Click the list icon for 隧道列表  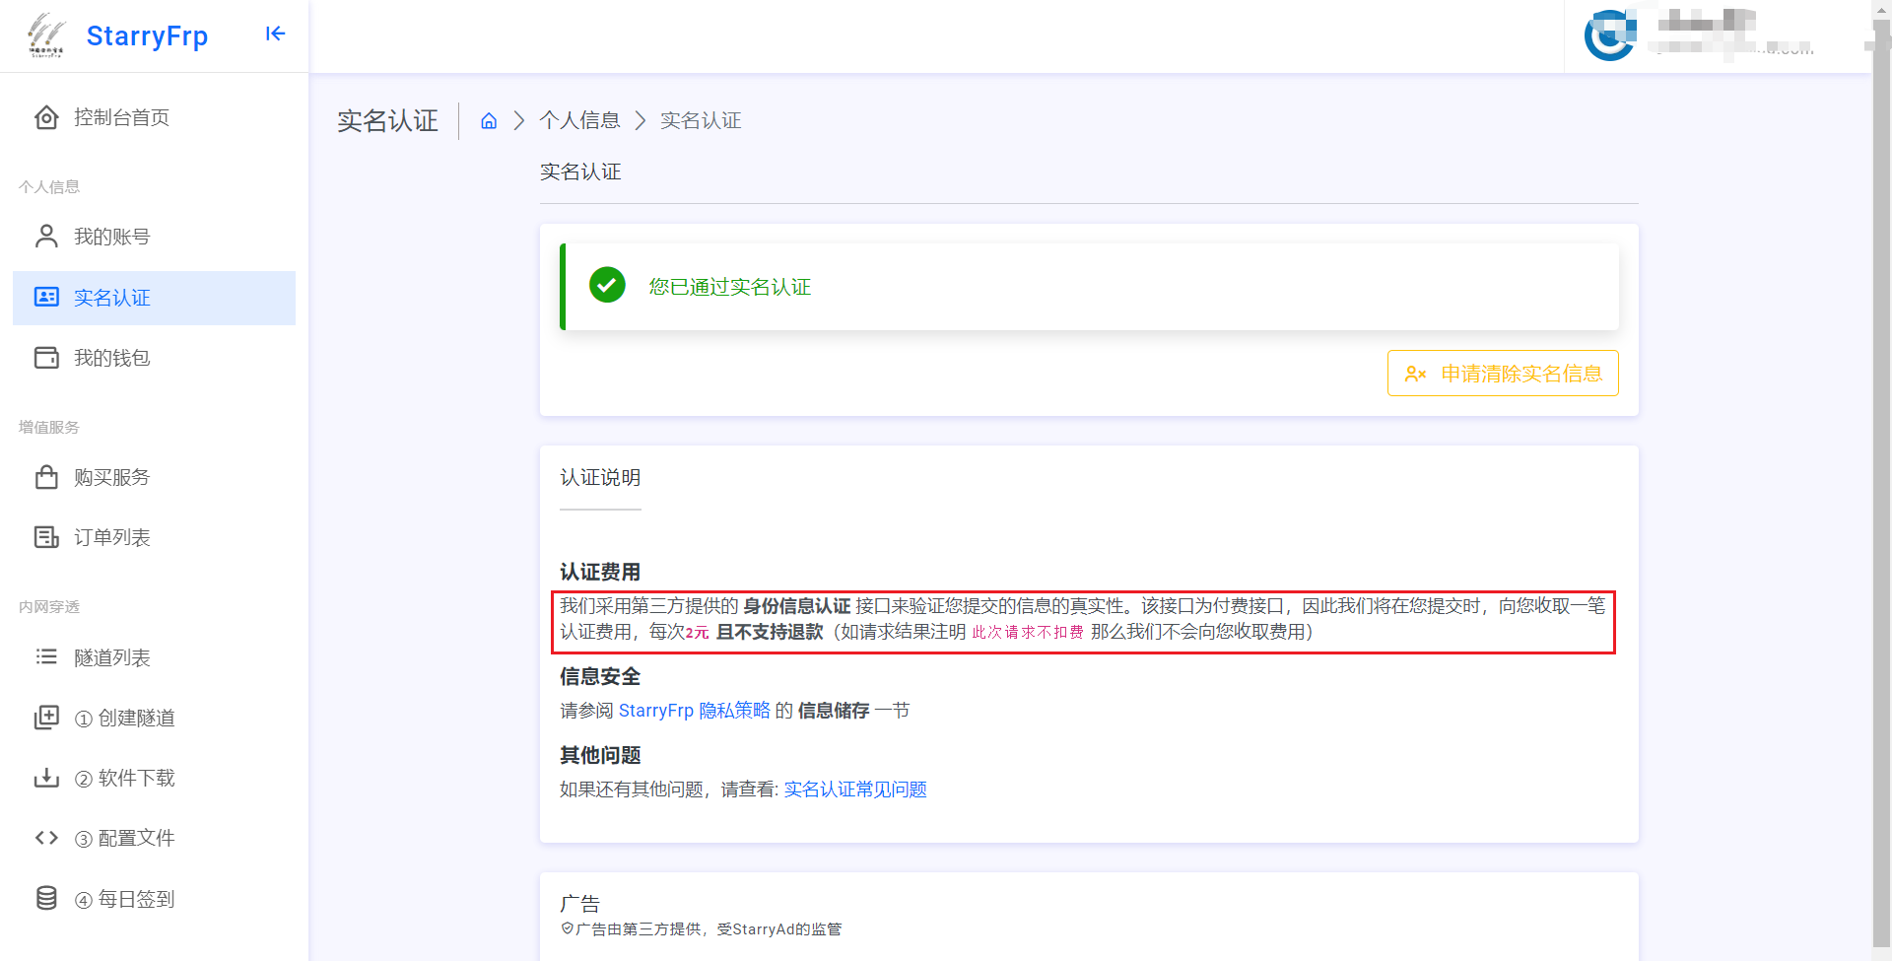[x=46, y=656]
